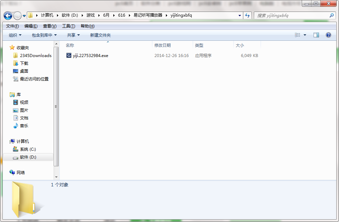Click the 图片 picture icon

pyautogui.click(x=16, y=110)
